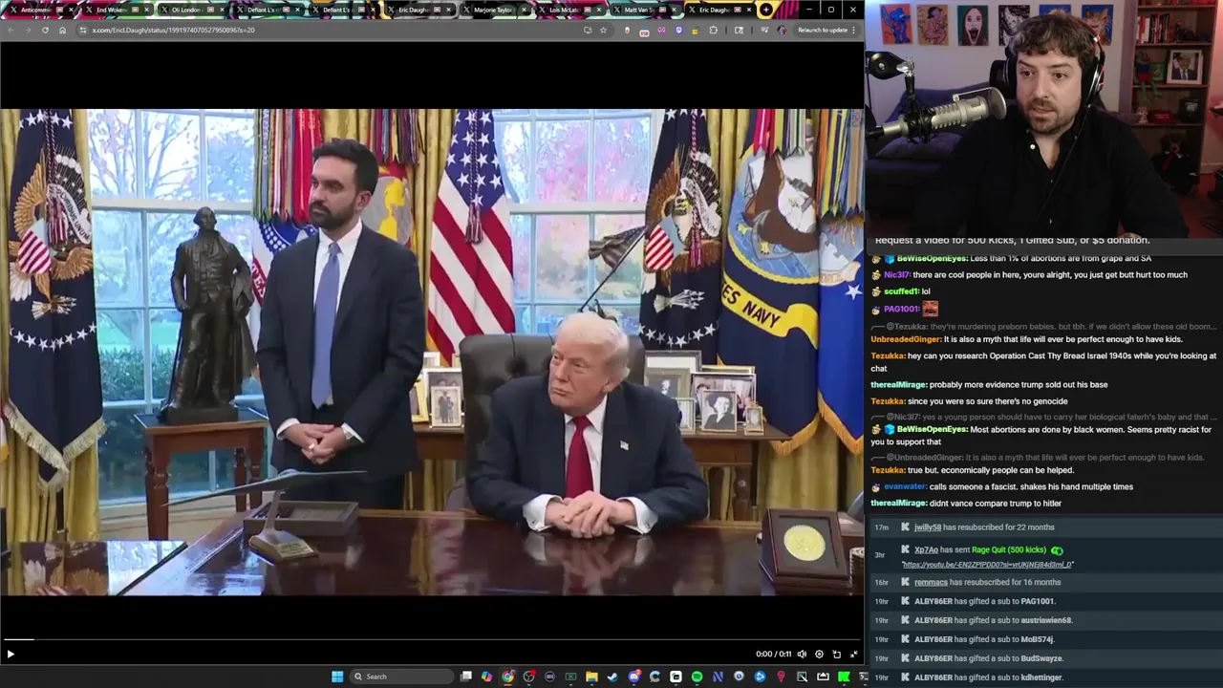Click the jwilly58 username link
This screenshot has height=688, width=1223.
click(928, 527)
